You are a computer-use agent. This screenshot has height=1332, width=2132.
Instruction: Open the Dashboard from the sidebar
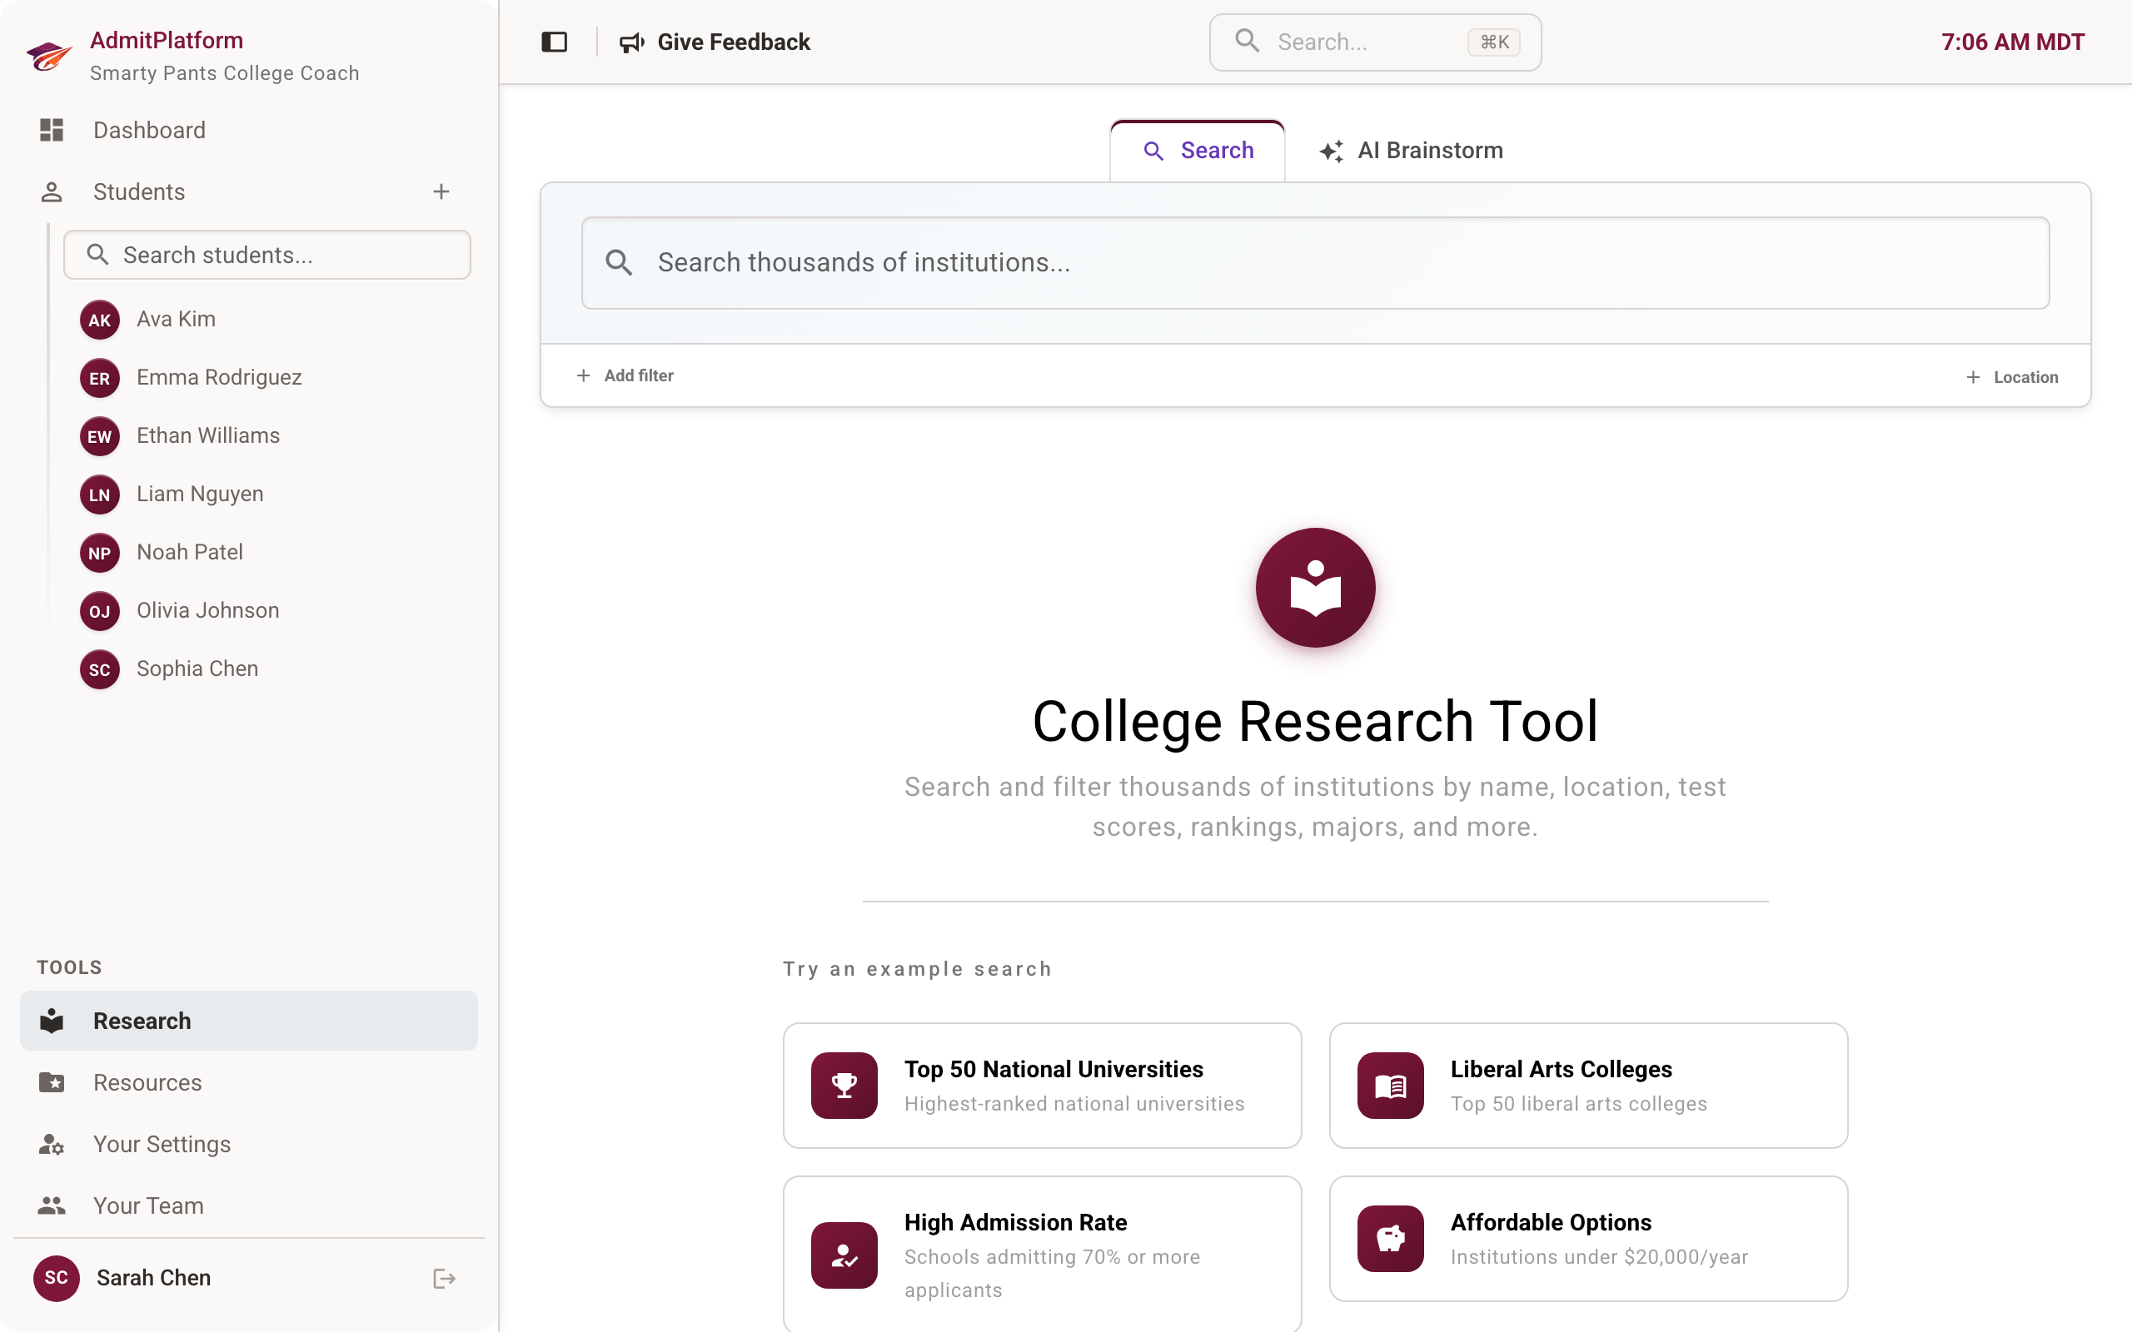148,130
